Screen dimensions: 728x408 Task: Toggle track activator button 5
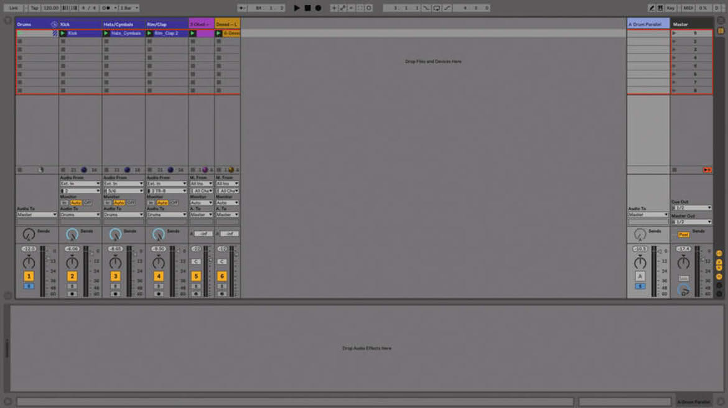(196, 276)
